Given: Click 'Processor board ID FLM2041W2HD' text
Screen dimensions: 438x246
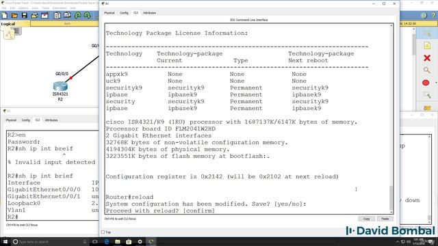Looking at the screenshot, I should point(161,129).
